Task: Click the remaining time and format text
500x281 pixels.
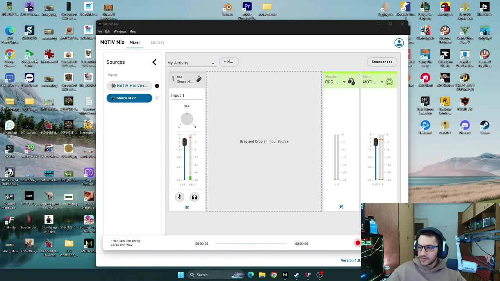Action: click(x=125, y=243)
